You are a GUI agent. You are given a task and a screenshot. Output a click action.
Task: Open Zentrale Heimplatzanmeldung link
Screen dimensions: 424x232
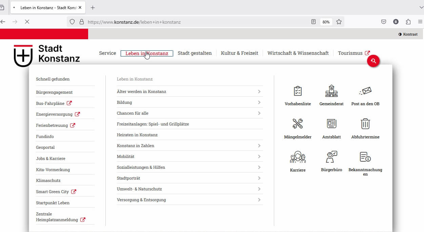click(61, 217)
